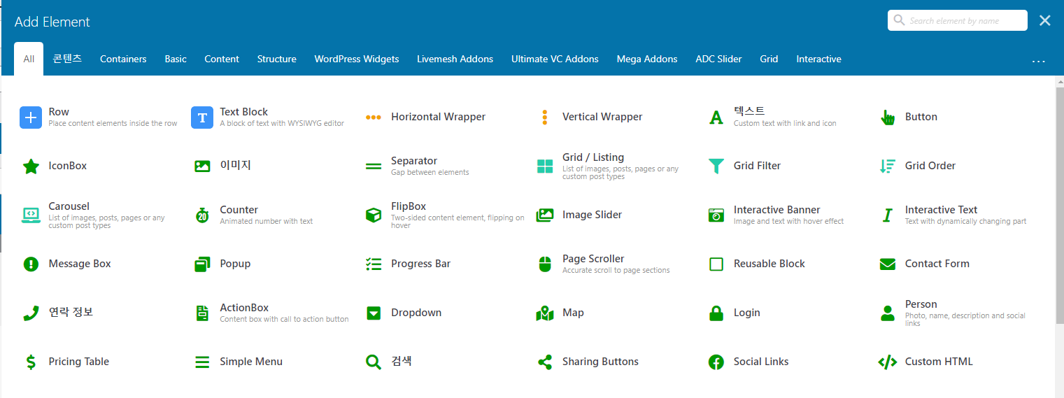Select the Row element icon
The height and width of the screenshot is (398, 1064).
[31, 118]
